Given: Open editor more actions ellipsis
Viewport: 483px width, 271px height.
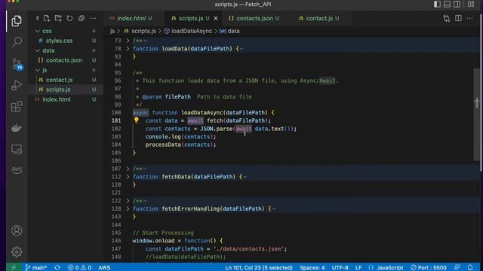Looking at the screenshot, I should point(469,18).
